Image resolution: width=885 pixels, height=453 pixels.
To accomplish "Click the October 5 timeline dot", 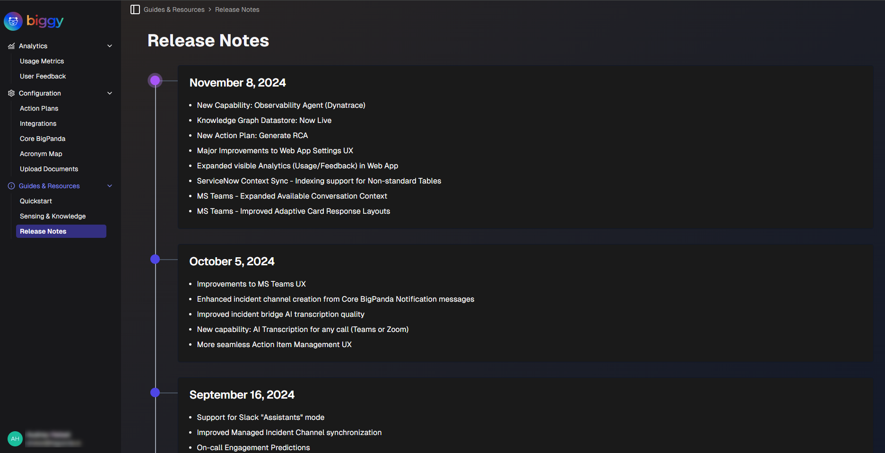I will pos(154,259).
